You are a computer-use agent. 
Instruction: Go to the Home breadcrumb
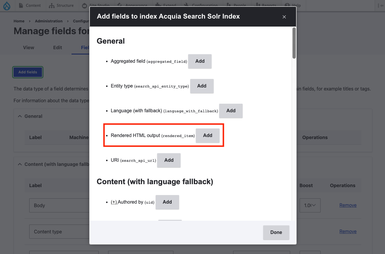(x=19, y=21)
